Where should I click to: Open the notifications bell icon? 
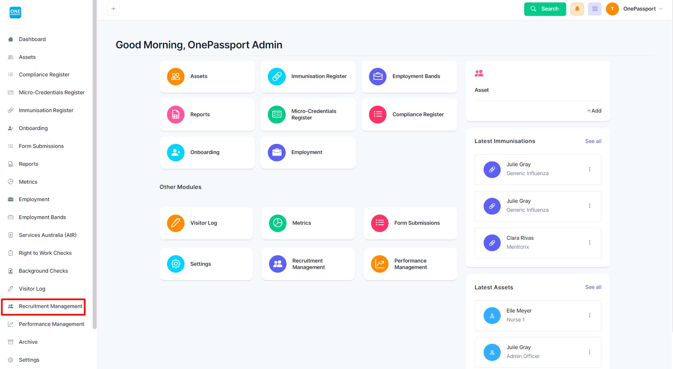coord(577,9)
